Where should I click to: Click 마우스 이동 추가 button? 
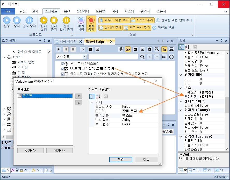click(x=114, y=20)
